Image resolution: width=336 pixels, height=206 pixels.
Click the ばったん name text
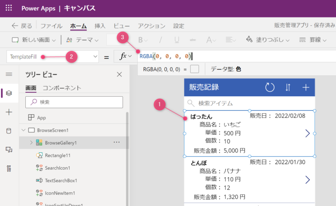pyautogui.click(x=201, y=116)
